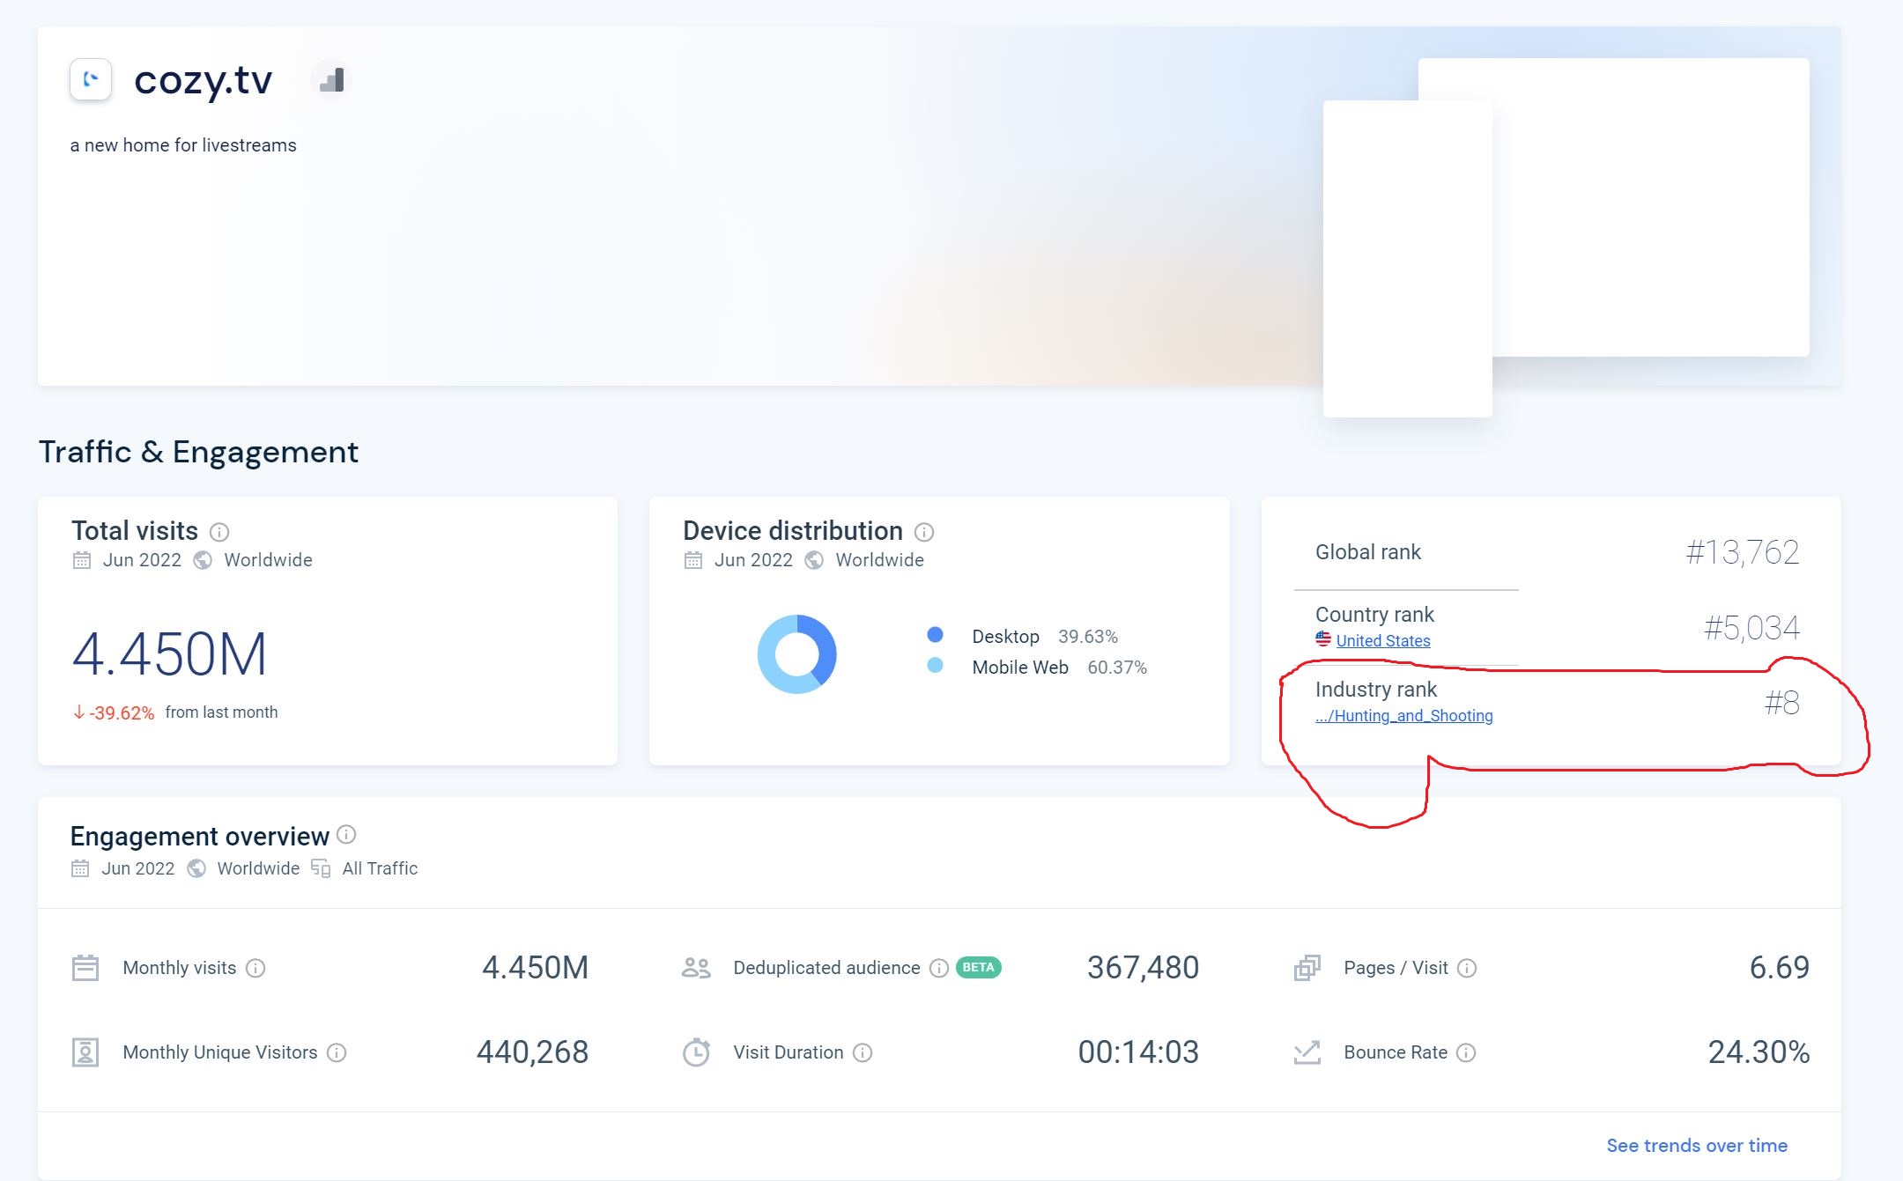Screen dimensions: 1903x1181
Task: Open the Device distribution info icon
Action: (x=924, y=532)
